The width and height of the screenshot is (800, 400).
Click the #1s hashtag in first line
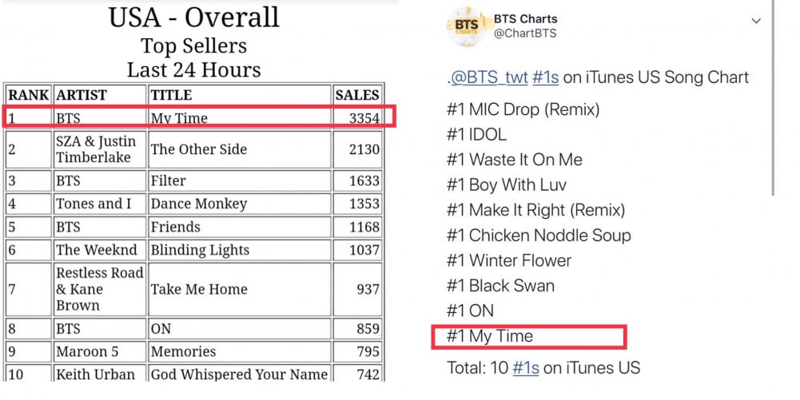click(x=545, y=77)
